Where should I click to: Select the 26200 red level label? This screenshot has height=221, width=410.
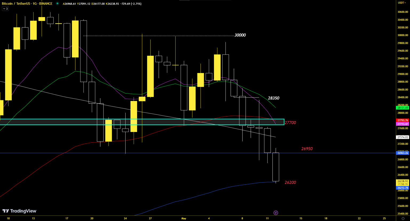[290, 183]
